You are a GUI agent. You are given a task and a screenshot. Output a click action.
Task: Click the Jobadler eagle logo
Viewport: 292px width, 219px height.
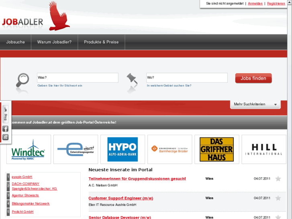(59, 16)
